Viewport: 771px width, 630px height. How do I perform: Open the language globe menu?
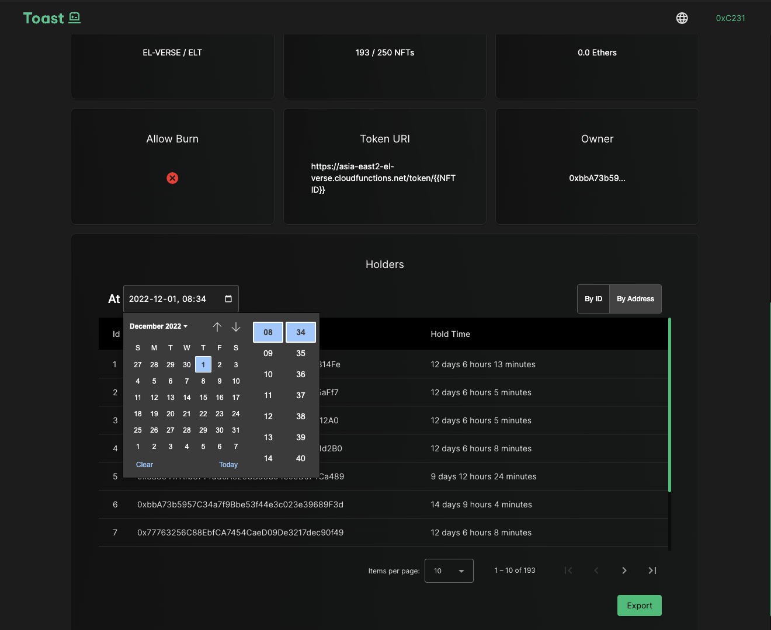click(682, 18)
